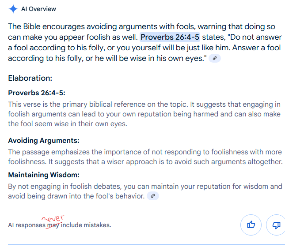Click the AI Overview sparkle icon
This screenshot has width=285, height=247.
[x=13, y=9]
